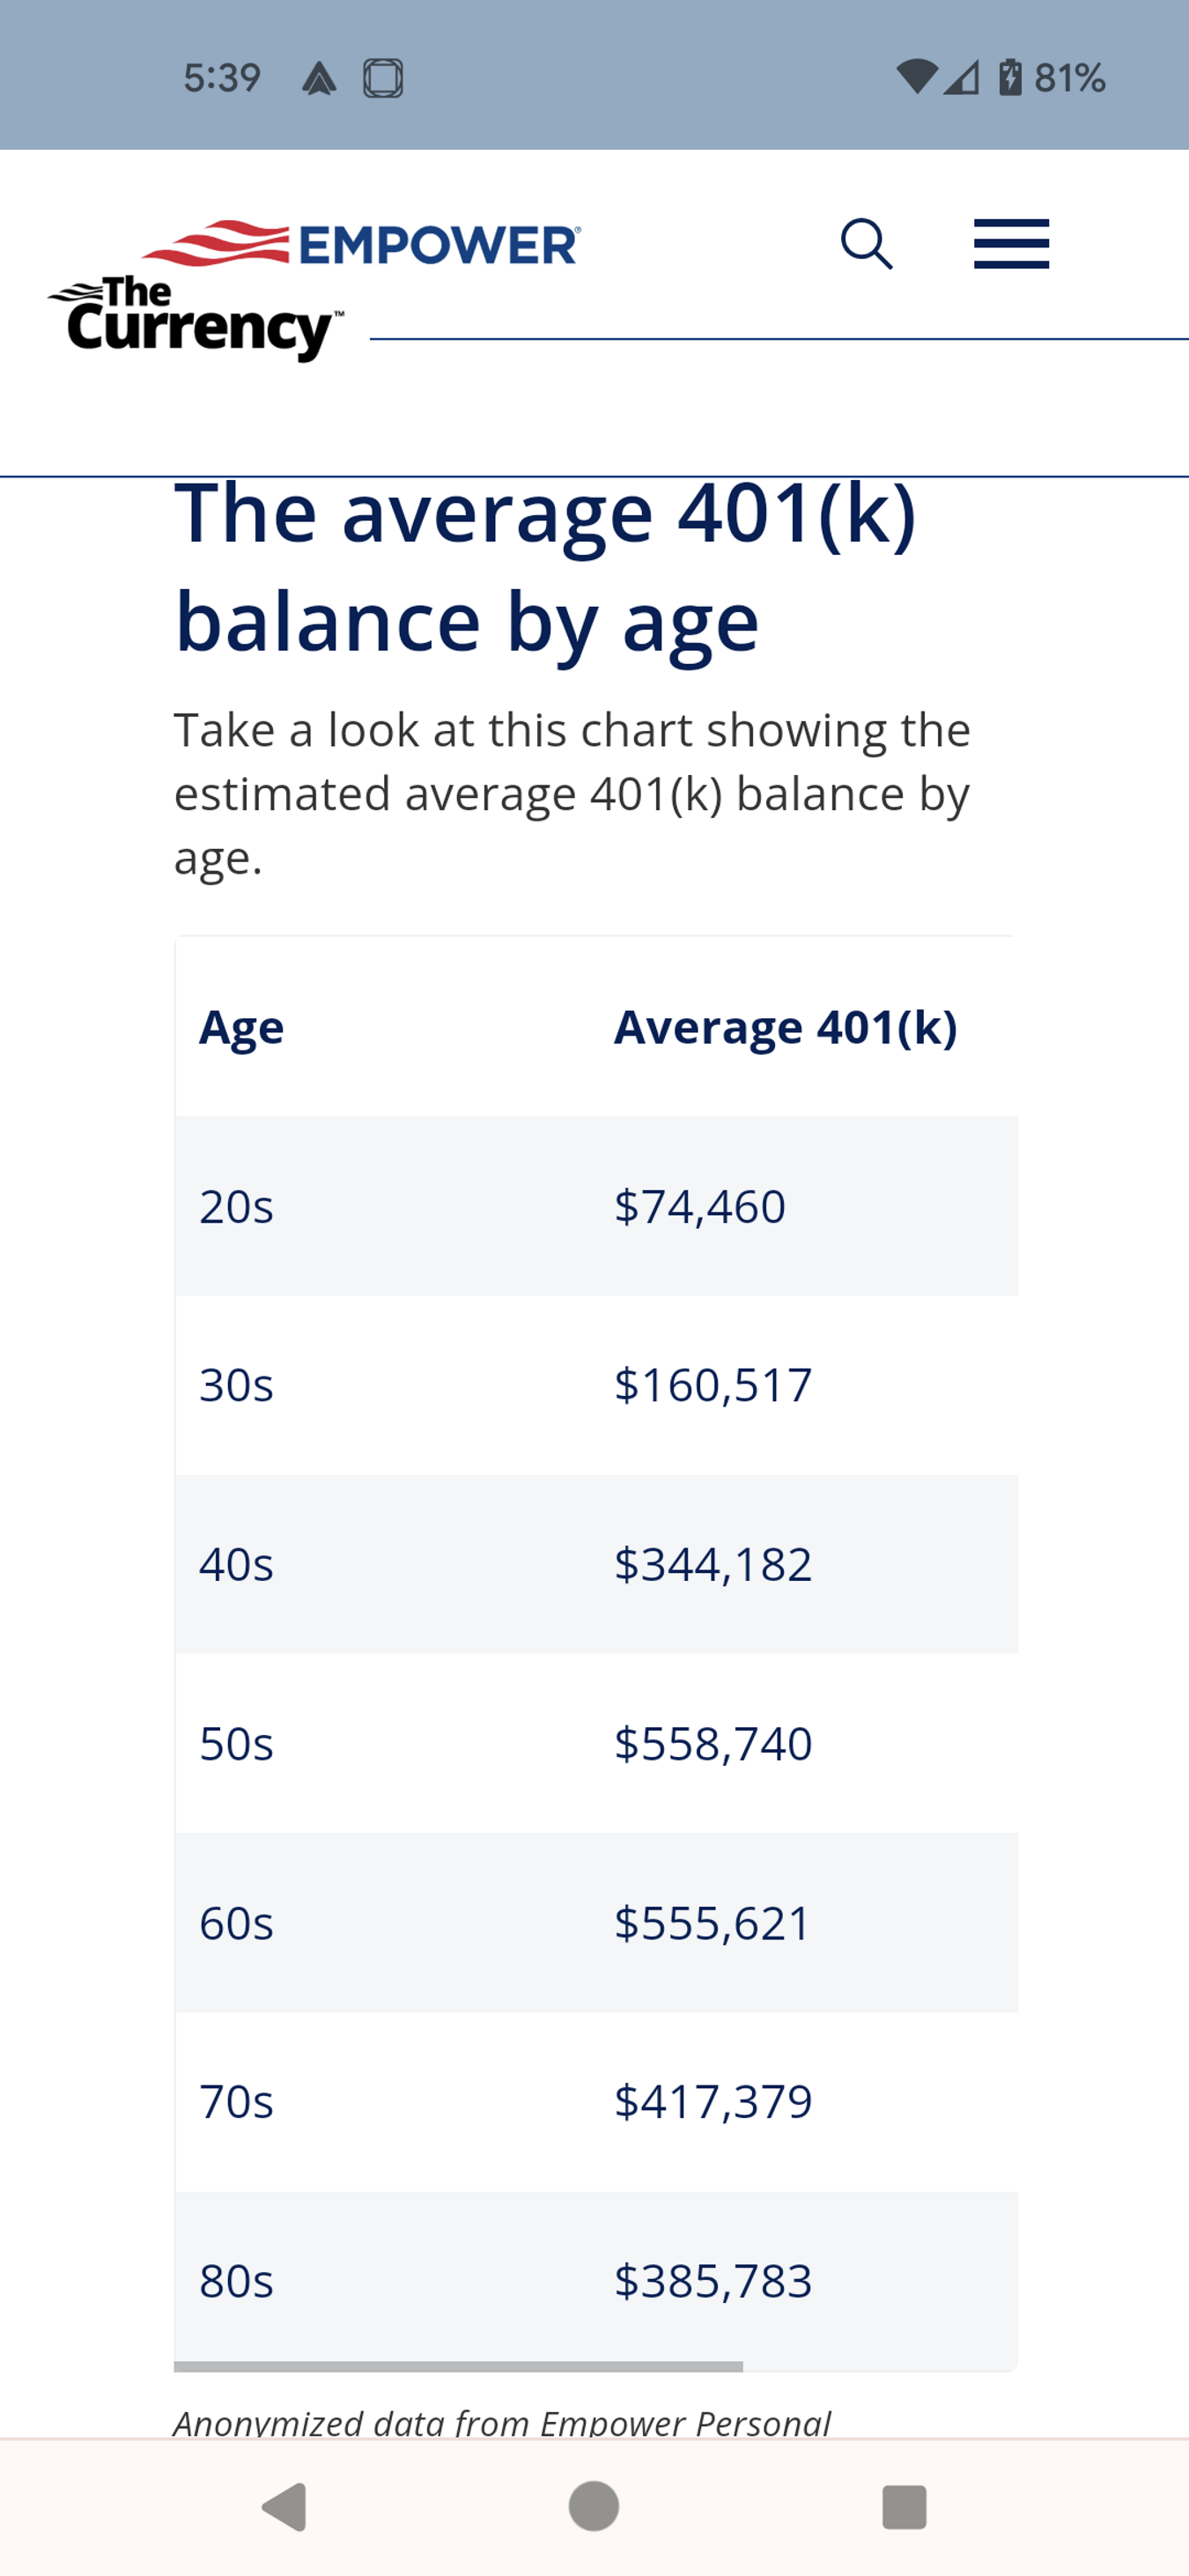Tap the 70s balance $417,379
Viewport: 1189px width, 2576px height.
713,2101
